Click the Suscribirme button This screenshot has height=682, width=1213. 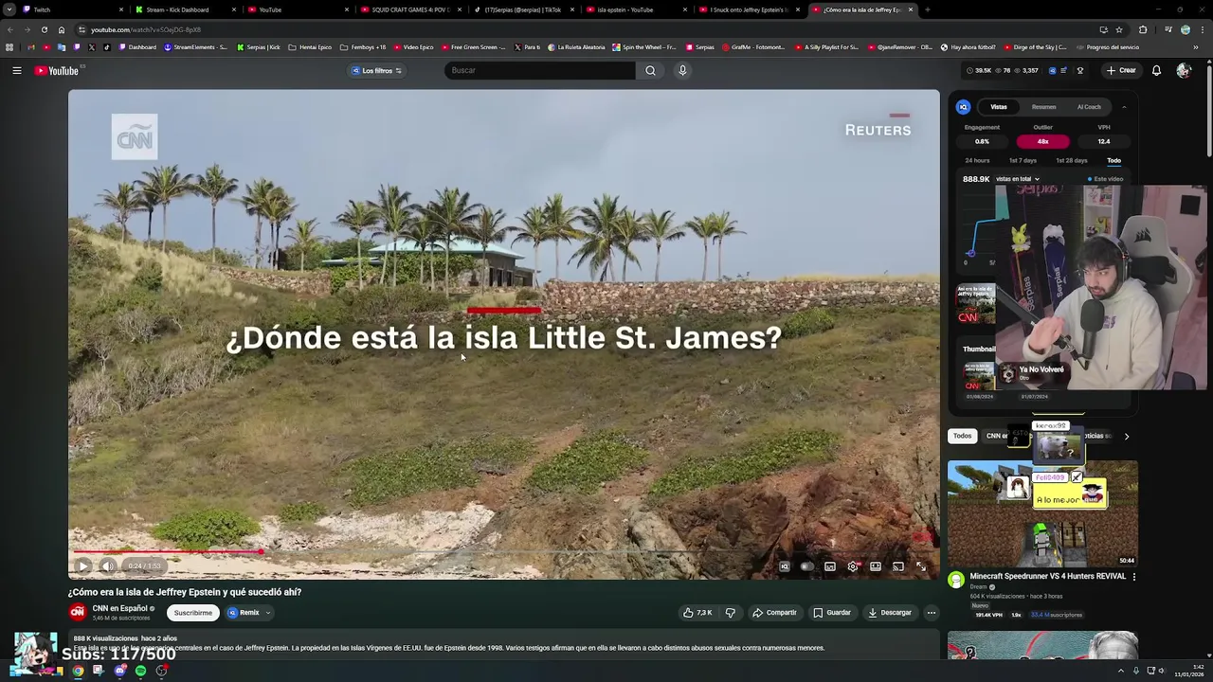click(x=192, y=613)
